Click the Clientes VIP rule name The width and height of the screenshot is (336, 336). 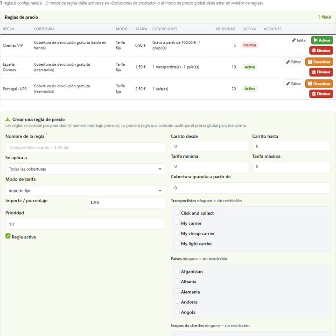[13, 45]
